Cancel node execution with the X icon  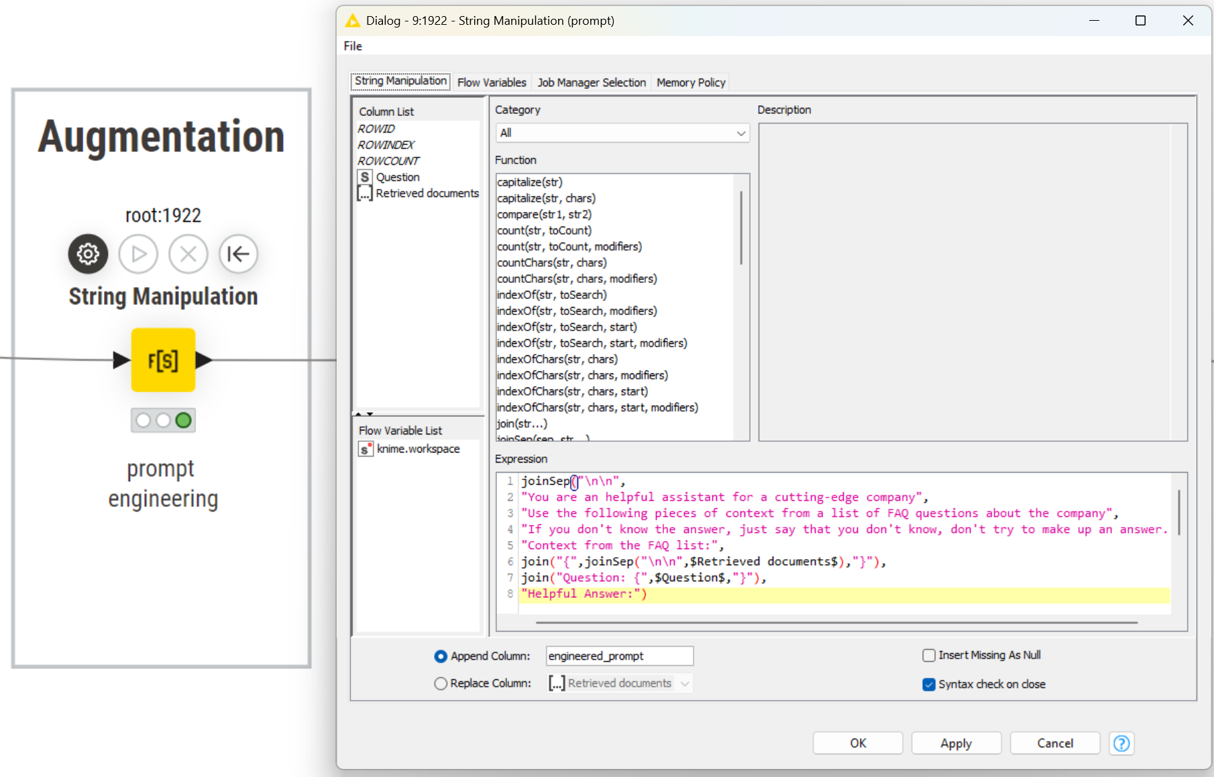(x=188, y=254)
